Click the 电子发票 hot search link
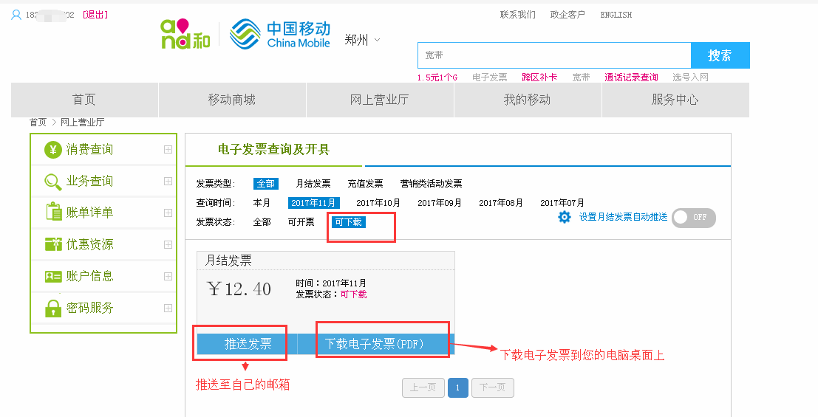The width and height of the screenshot is (818, 417). pos(489,77)
